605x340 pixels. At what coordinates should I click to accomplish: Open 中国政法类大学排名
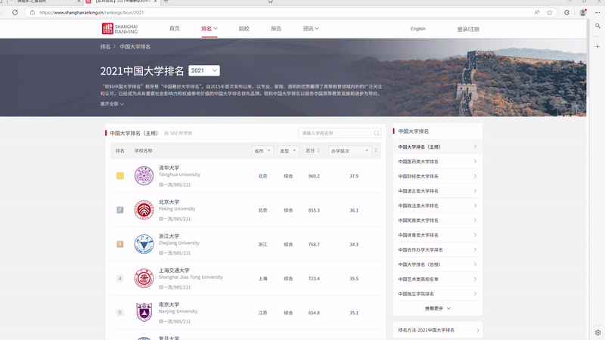click(x=438, y=206)
